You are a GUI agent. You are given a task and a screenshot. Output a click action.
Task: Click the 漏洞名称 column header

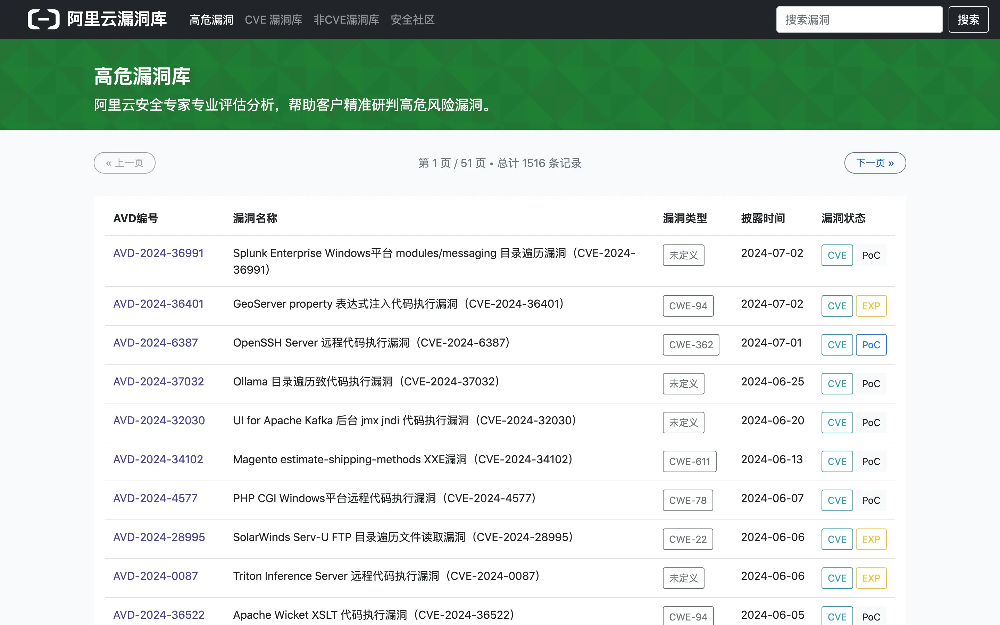click(255, 218)
